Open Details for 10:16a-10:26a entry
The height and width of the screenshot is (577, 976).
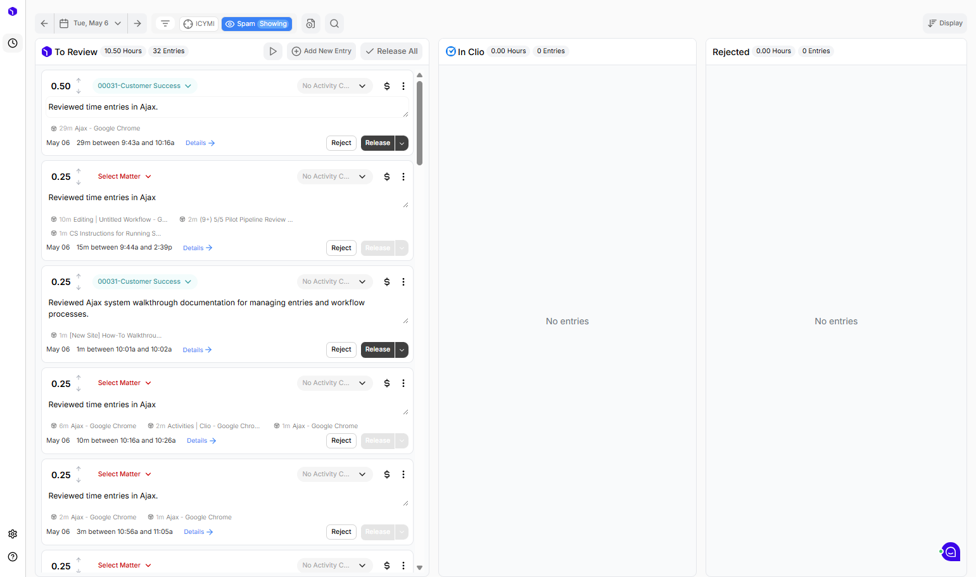tap(201, 441)
